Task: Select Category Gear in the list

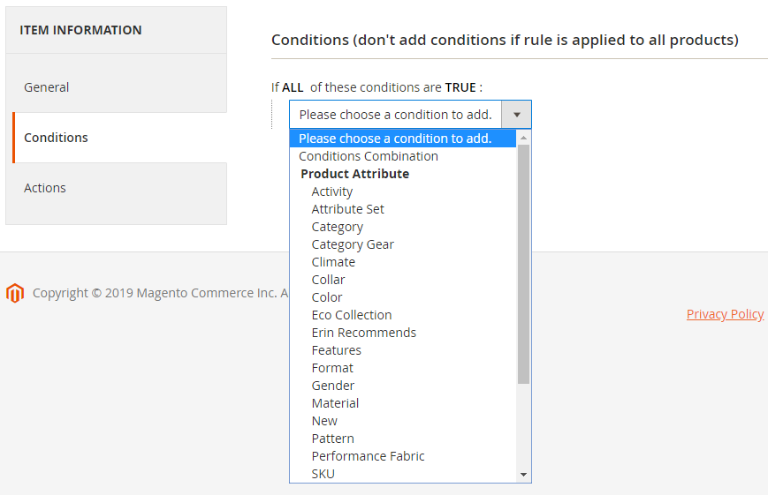Action: coord(353,244)
